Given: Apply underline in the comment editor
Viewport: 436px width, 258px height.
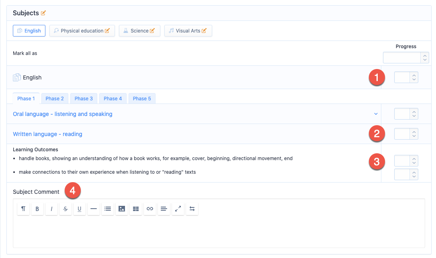Looking at the screenshot, I should [x=80, y=209].
